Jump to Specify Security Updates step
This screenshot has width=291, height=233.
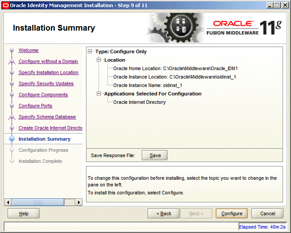click(46, 83)
